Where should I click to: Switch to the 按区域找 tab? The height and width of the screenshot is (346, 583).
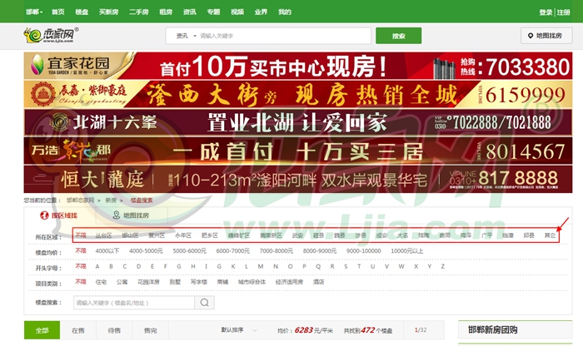pyautogui.click(x=59, y=215)
